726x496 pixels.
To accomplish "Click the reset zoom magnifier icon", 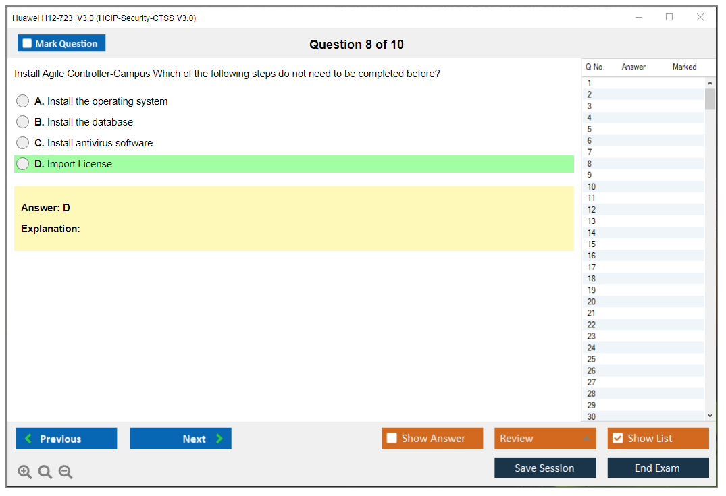I will 45,472.
